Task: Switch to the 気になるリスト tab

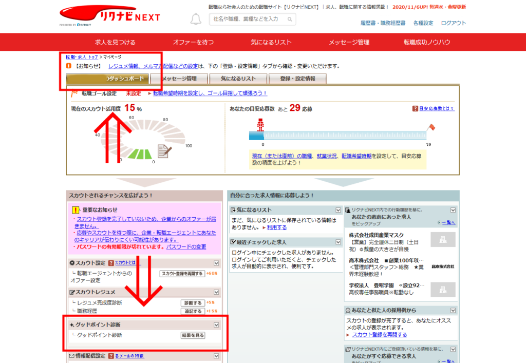Action: click(x=238, y=79)
